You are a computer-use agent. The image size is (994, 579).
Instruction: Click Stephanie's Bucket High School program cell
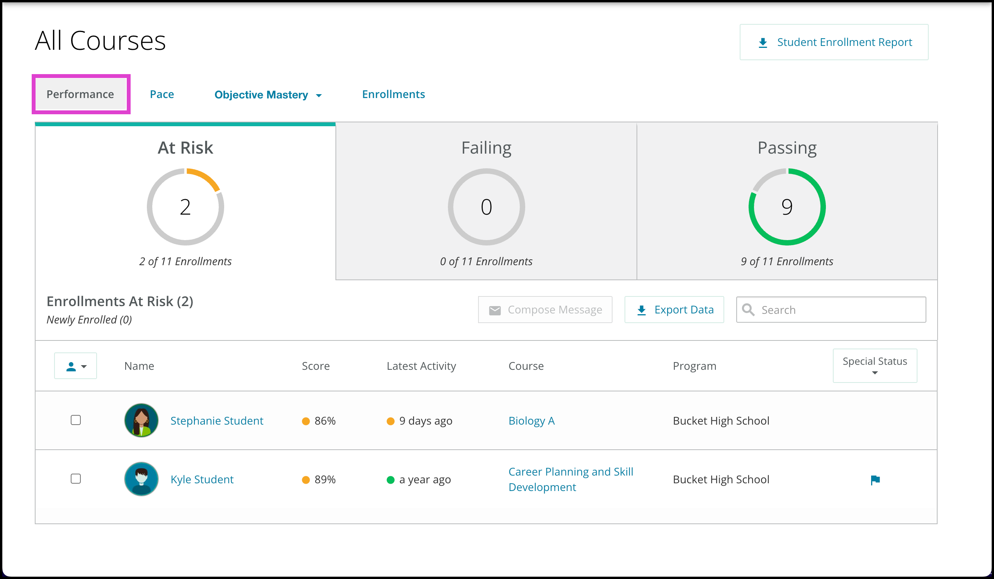(x=721, y=421)
